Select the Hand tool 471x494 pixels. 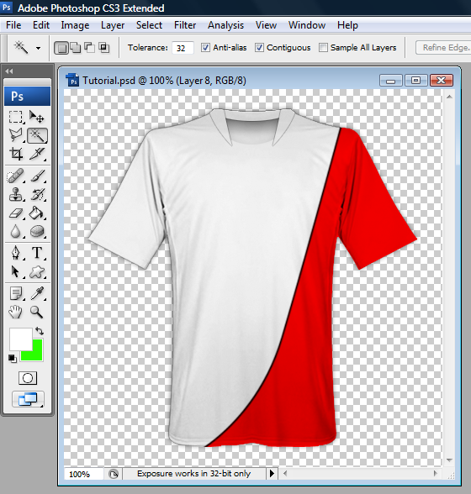(x=16, y=312)
